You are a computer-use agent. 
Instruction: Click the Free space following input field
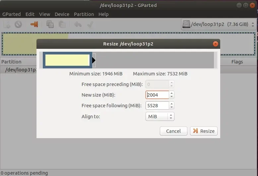pos(157,106)
